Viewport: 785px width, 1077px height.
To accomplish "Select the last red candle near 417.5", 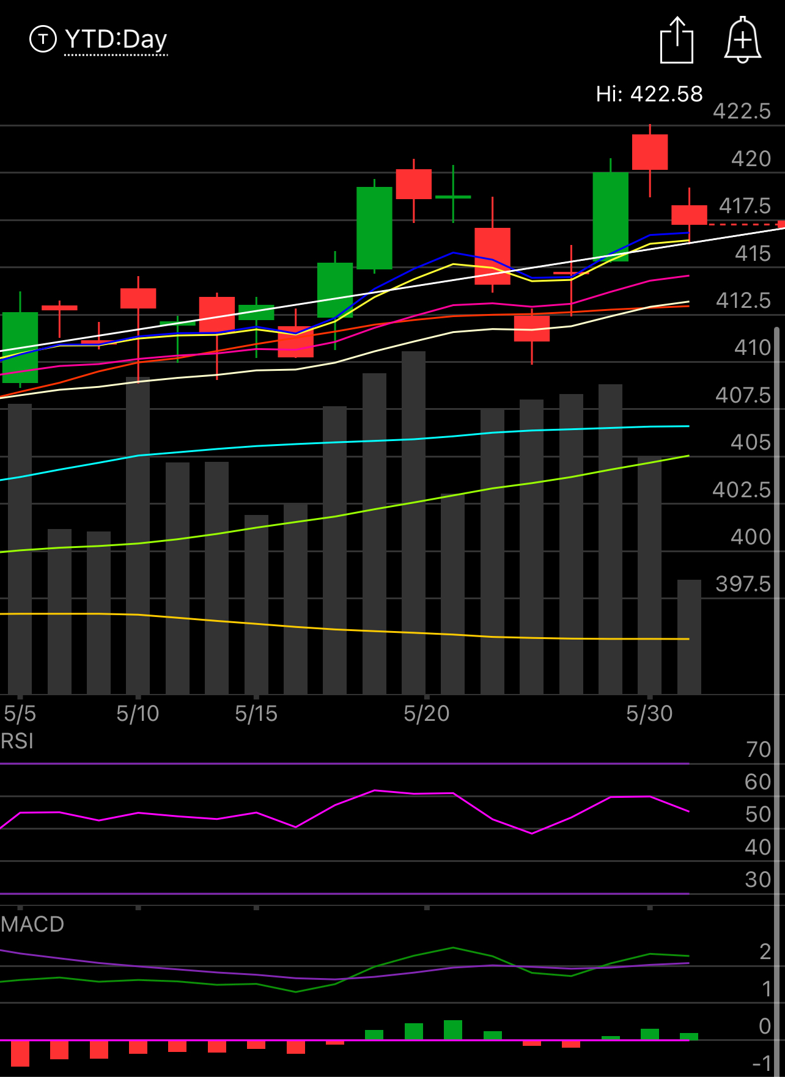I will [689, 214].
